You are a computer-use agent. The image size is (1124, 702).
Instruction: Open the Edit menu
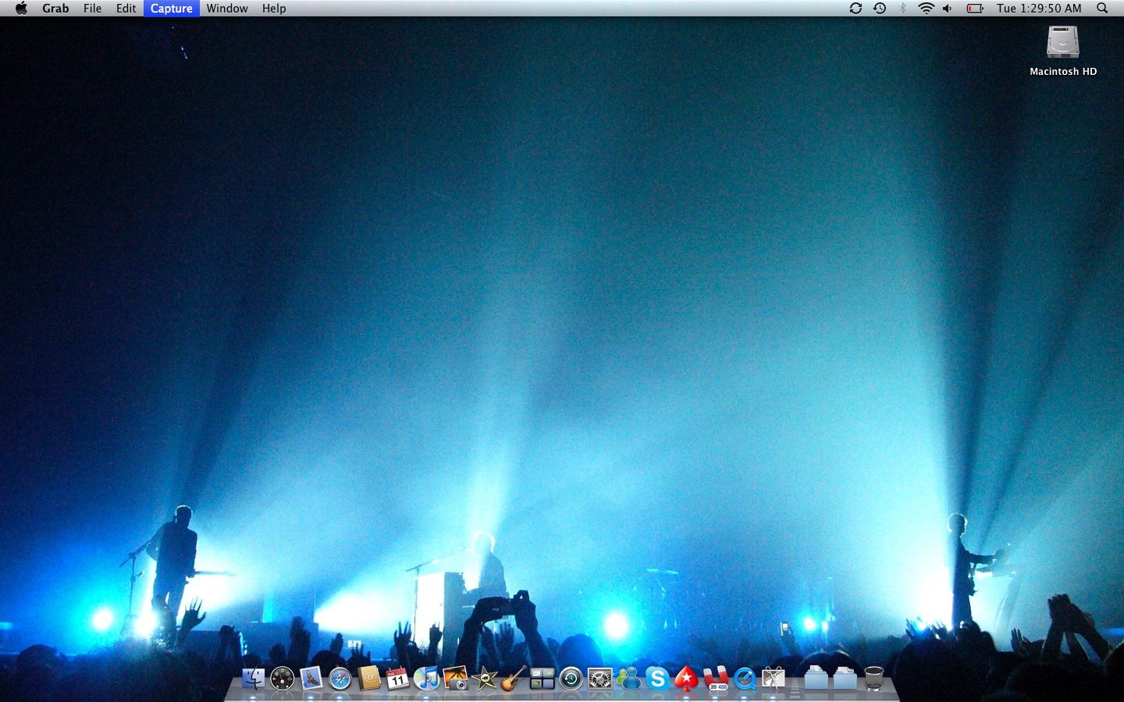[126, 9]
